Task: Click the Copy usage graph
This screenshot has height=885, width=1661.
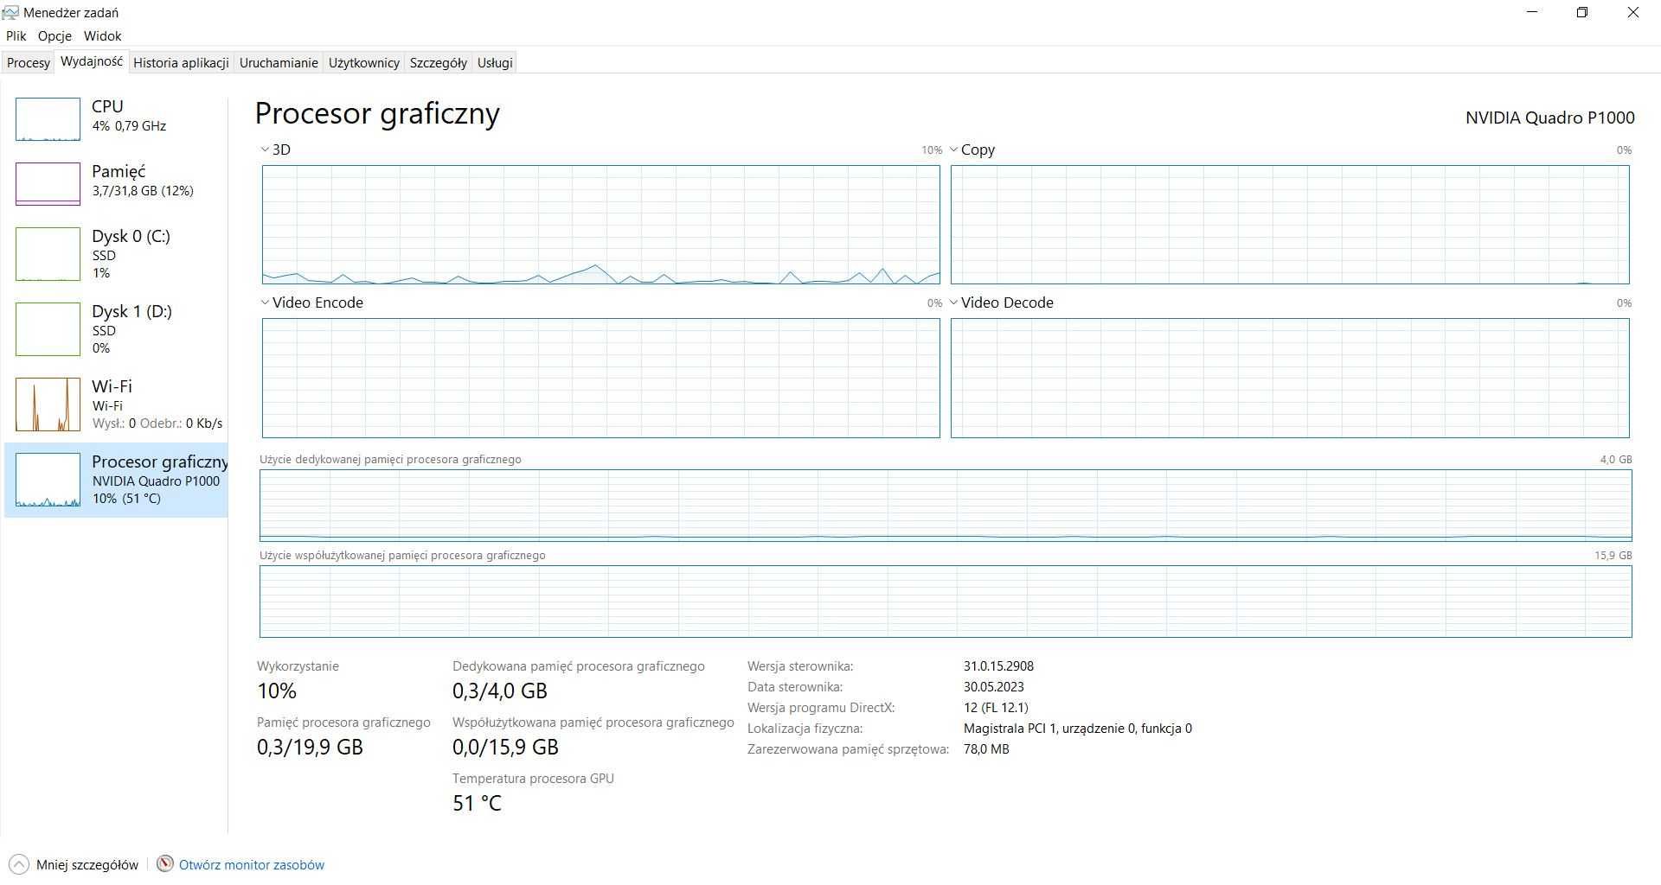Action: (x=1290, y=225)
